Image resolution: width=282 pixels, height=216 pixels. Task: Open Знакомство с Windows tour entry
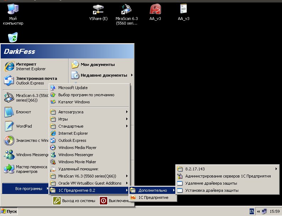pyautogui.click(x=26, y=140)
